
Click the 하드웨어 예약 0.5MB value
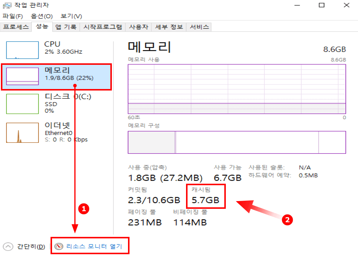tap(308, 175)
